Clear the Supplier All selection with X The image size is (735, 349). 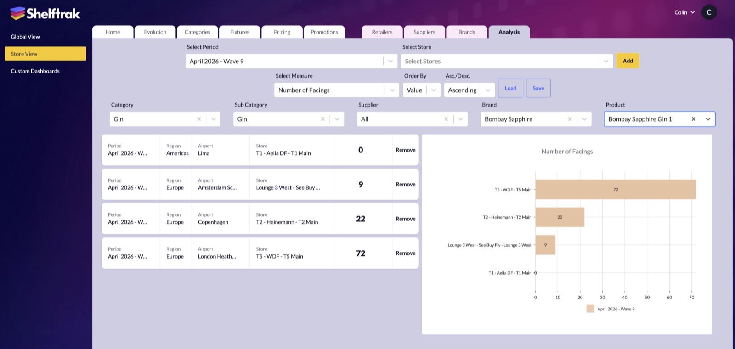(x=446, y=119)
